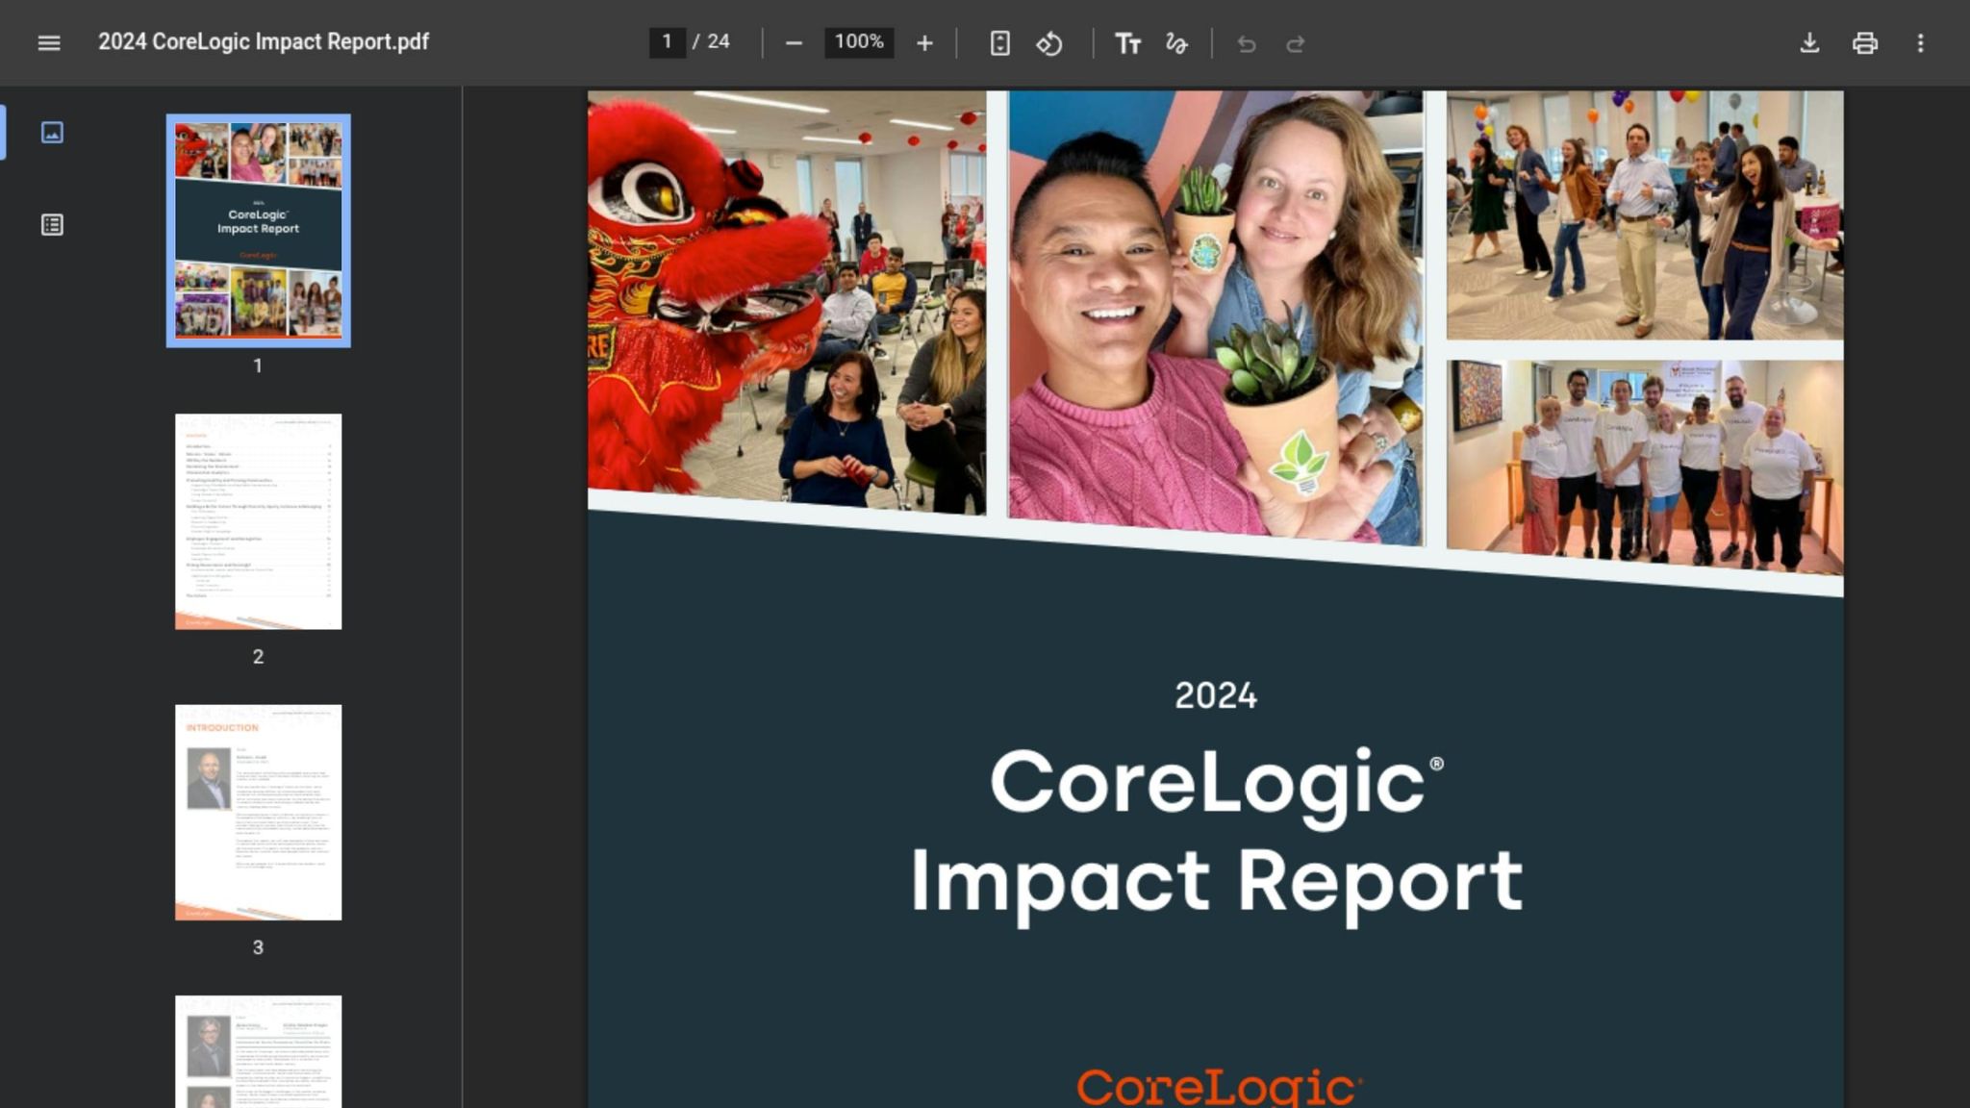
Task: Click the page number input field
Action: click(x=667, y=41)
